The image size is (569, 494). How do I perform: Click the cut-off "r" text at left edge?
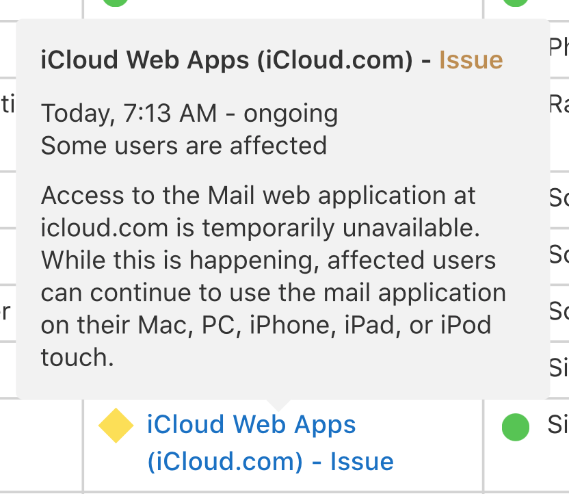click(x=5, y=311)
